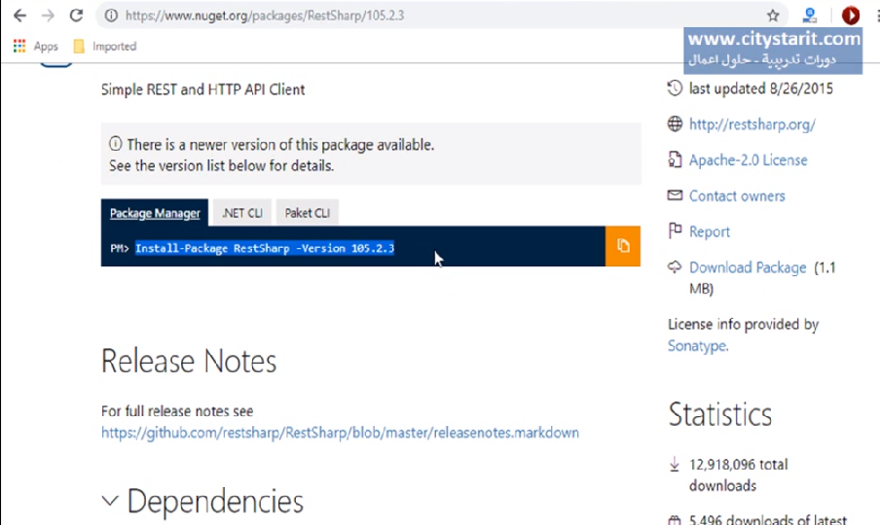Click the info icon in newer version notice
Viewport: 880px width, 525px height.
[115, 144]
